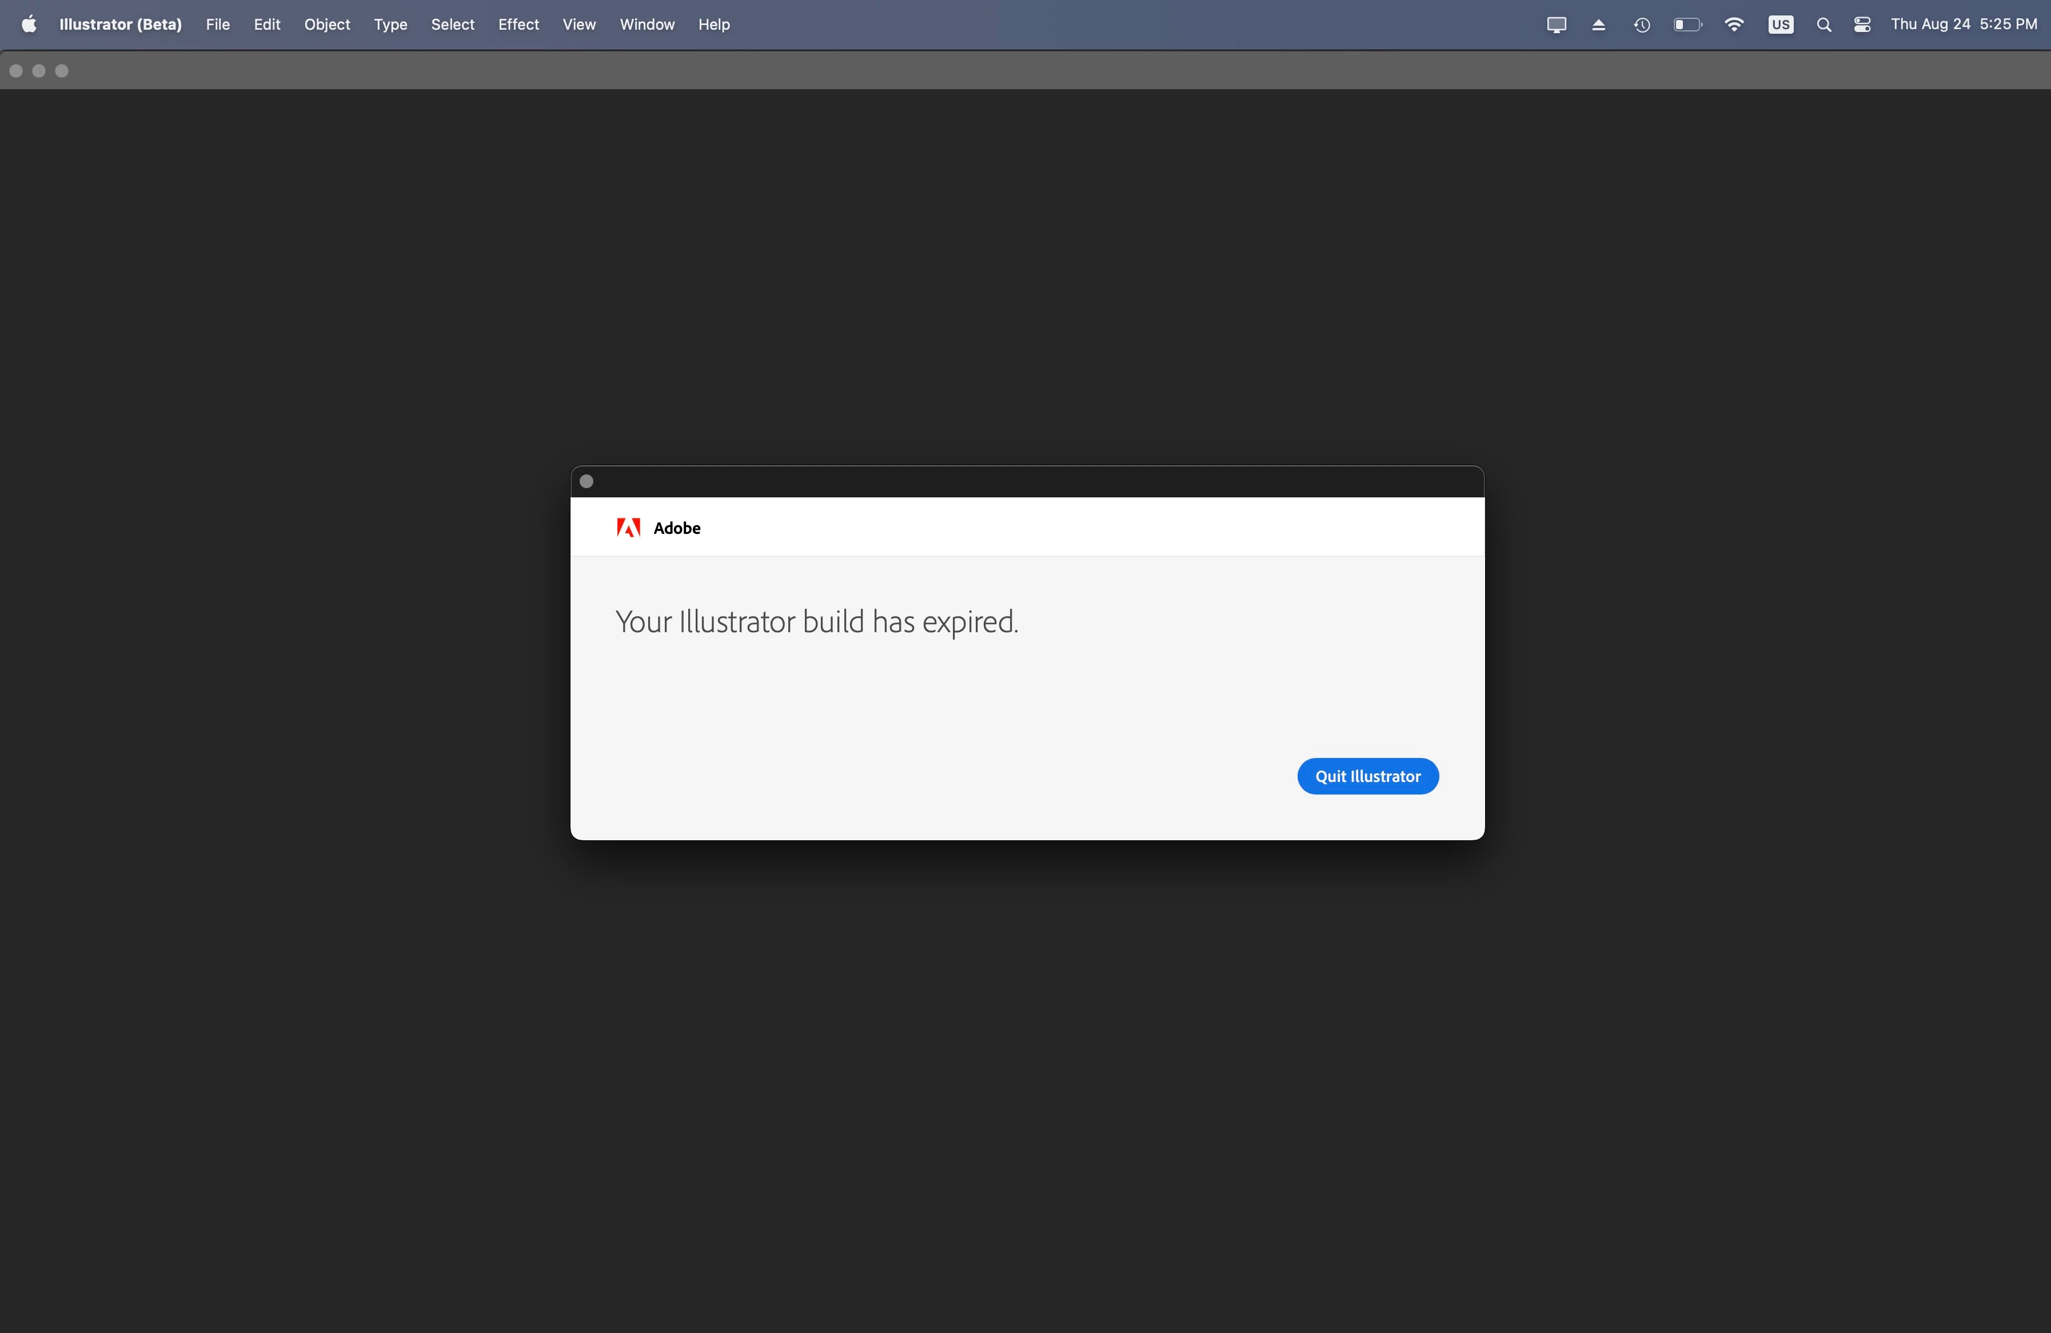
Task: Open the Help menu
Action: (713, 24)
